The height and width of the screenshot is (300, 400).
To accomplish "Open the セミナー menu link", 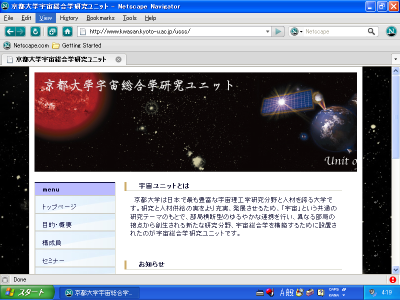I will tap(75, 258).
